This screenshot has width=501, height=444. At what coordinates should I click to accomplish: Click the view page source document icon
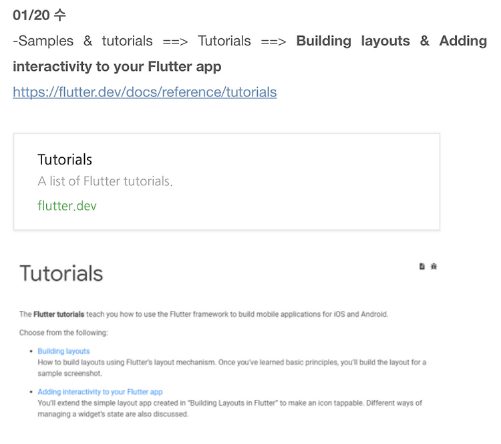422,266
